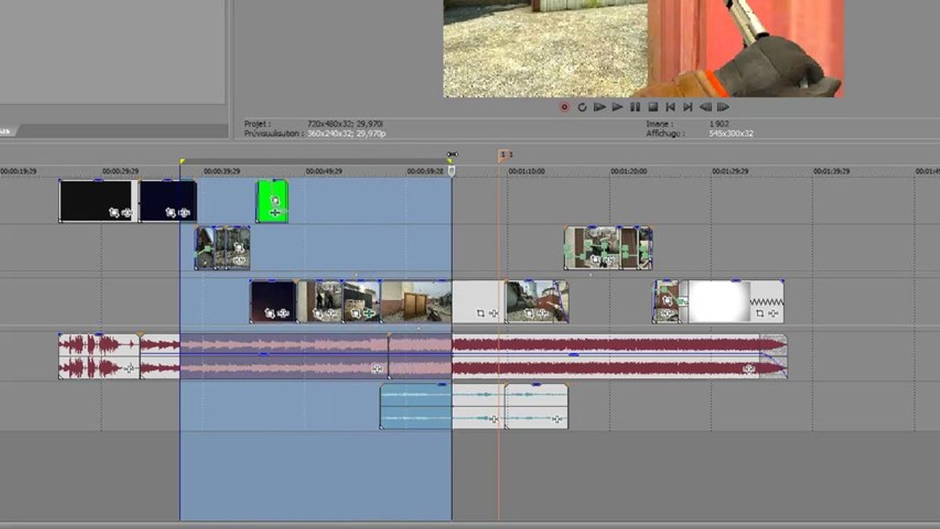Open green Event FX icon on building clip

coord(368,314)
